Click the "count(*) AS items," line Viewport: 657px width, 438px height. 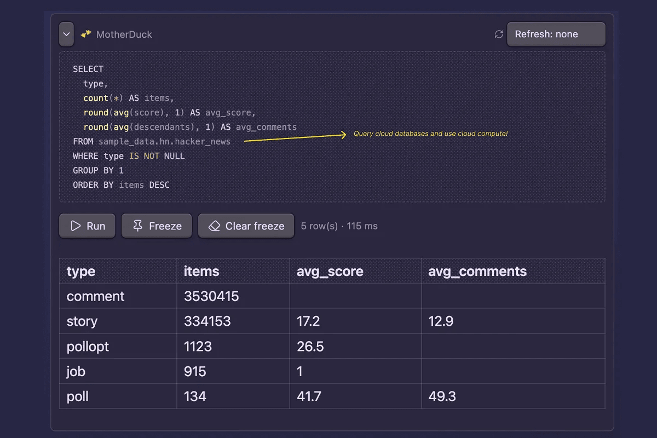pos(129,98)
